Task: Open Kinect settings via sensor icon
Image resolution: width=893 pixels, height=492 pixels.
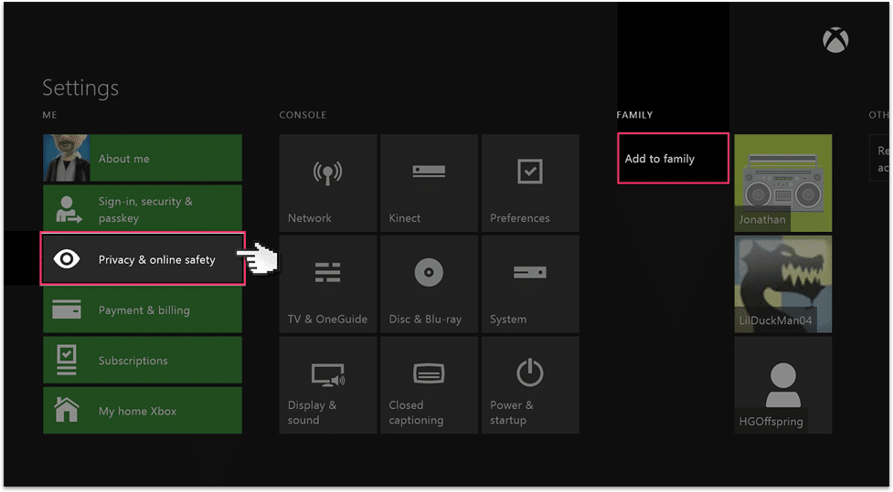Action: coord(429,171)
